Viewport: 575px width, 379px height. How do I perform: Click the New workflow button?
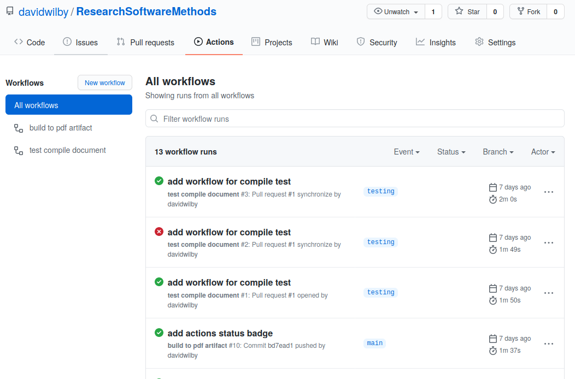(x=105, y=82)
